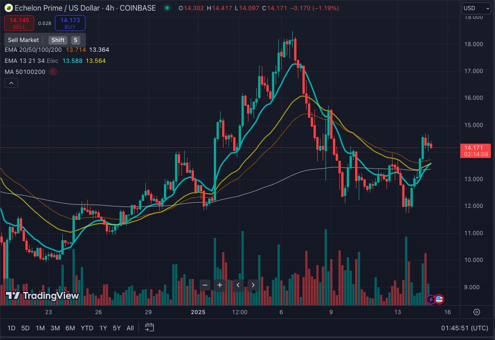Click the 2025 date label on time axis
This screenshot has height=340, width=495.
[x=198, y=312]
